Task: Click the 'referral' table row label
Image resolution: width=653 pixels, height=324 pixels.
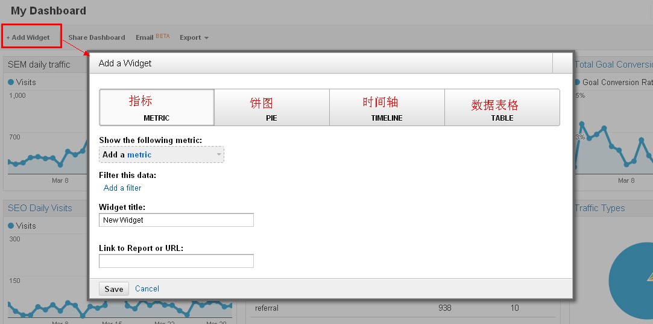Action: pos(267,308)
